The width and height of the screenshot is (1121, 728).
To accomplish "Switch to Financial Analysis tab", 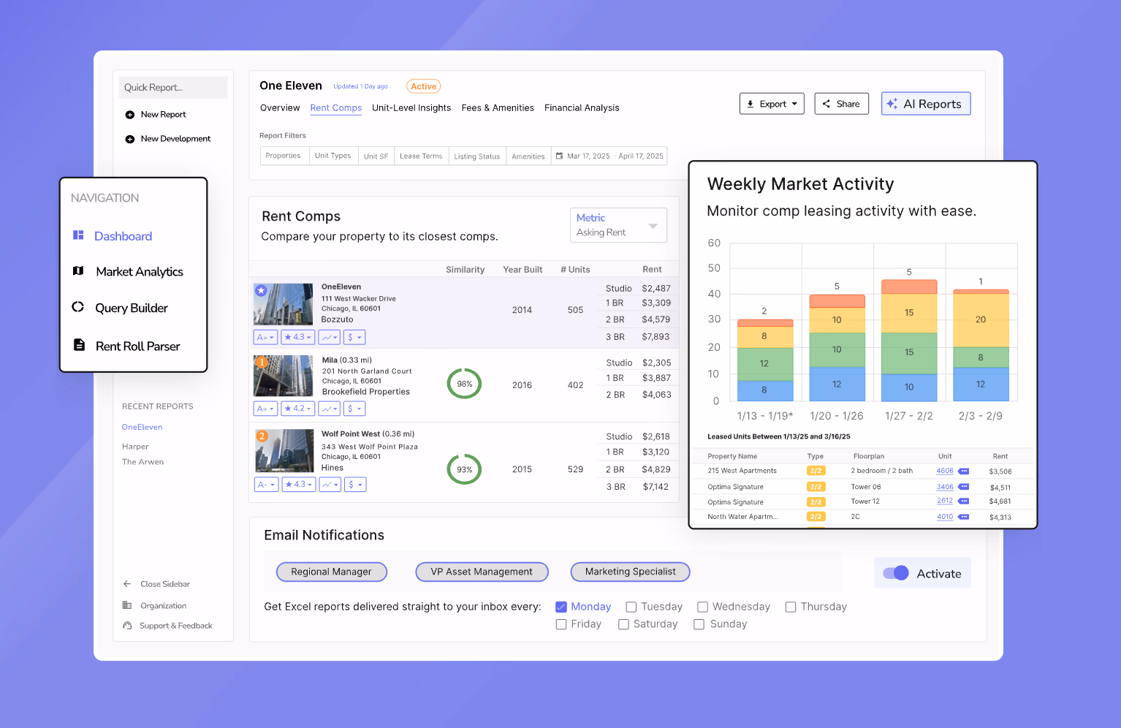I will pyautogui.click(x=582, y=108).
